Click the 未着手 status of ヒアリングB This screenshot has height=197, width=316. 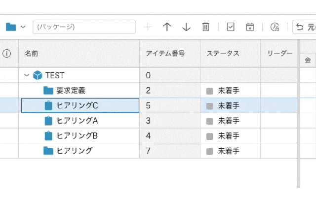[229, 136]
